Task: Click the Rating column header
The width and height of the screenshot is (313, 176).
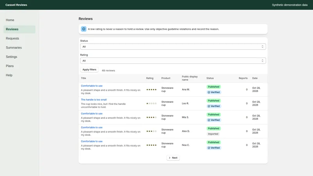Action: (x=150, y=78)
